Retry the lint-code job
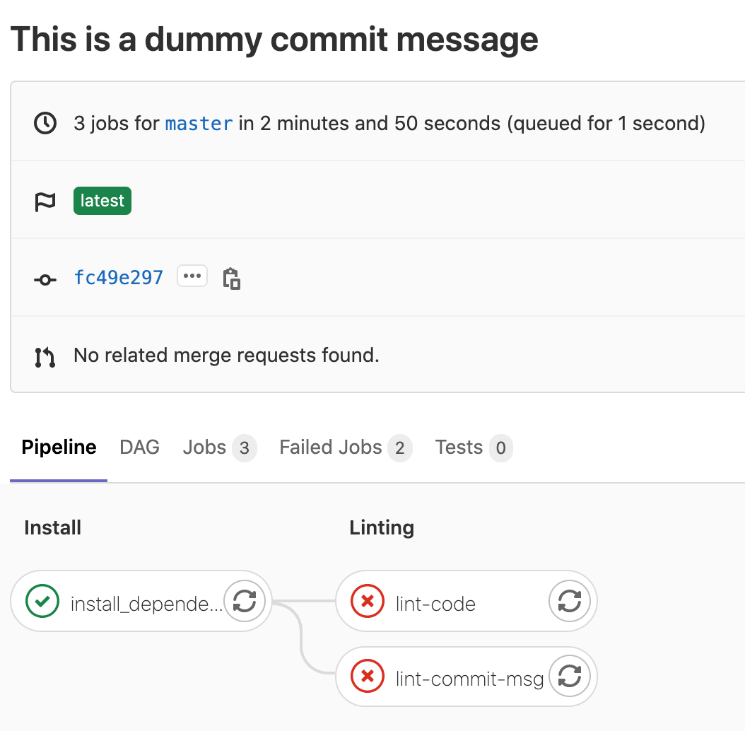This screenshot has width=745, height=731. [x=569, y=601]
